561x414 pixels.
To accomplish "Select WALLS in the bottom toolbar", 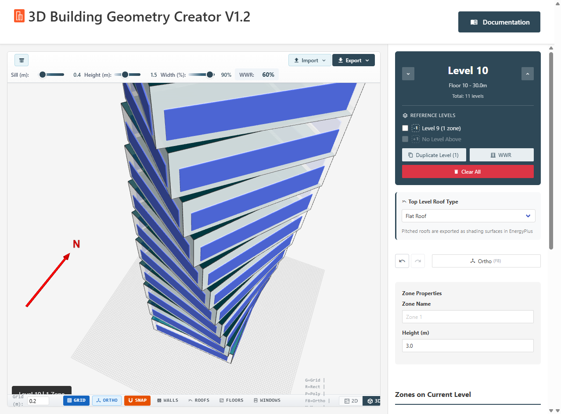I will point(167,400).
